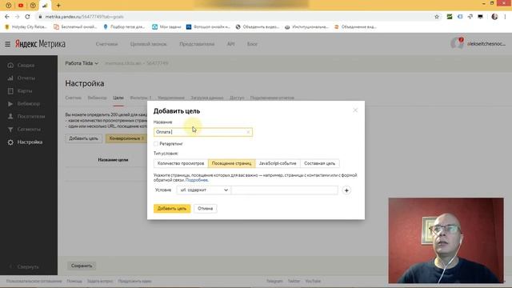Select Посещение страниц condition type
Image resolution: width=512 pixels, height=288 pixels.
click(x=231, y=163)
